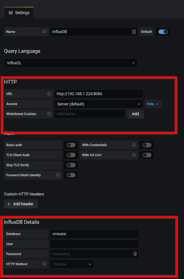Image resolution: width=184 pixels, height=279 pixels.
Task: Click the info icon beside Forward OAuth Identity
Action: [58, 175]
